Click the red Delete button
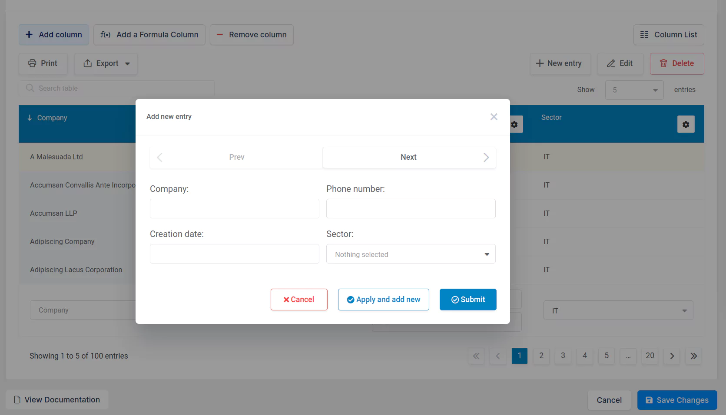The image size is (726, 415). [677, 63]
